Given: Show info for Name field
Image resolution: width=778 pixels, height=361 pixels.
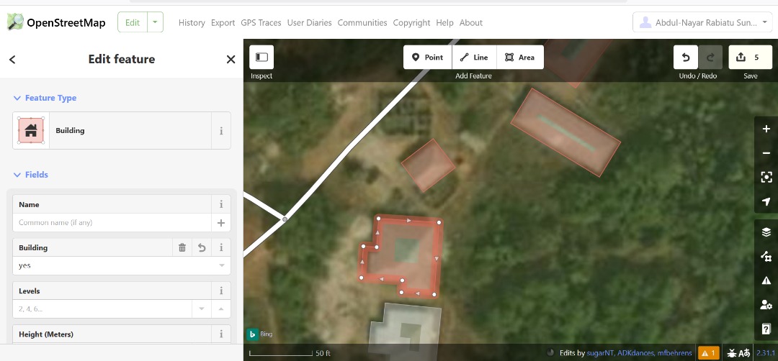Looking at the screenshot, I should pos(221,204).
